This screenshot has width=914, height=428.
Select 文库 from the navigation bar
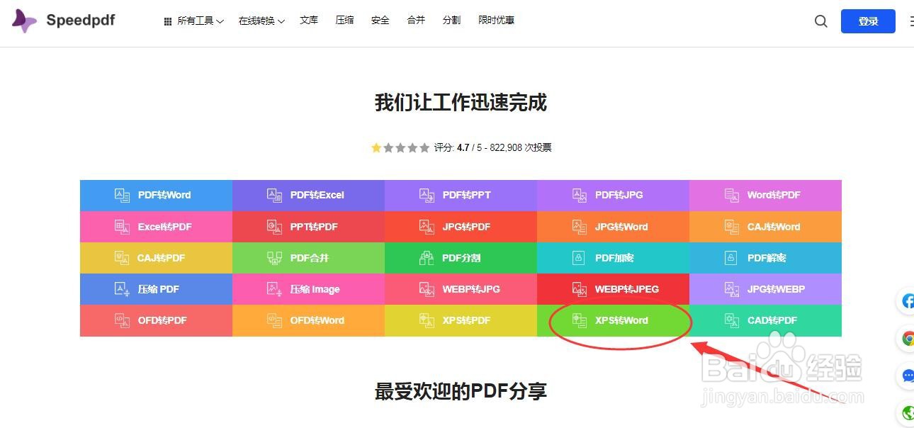pos(309,21)
